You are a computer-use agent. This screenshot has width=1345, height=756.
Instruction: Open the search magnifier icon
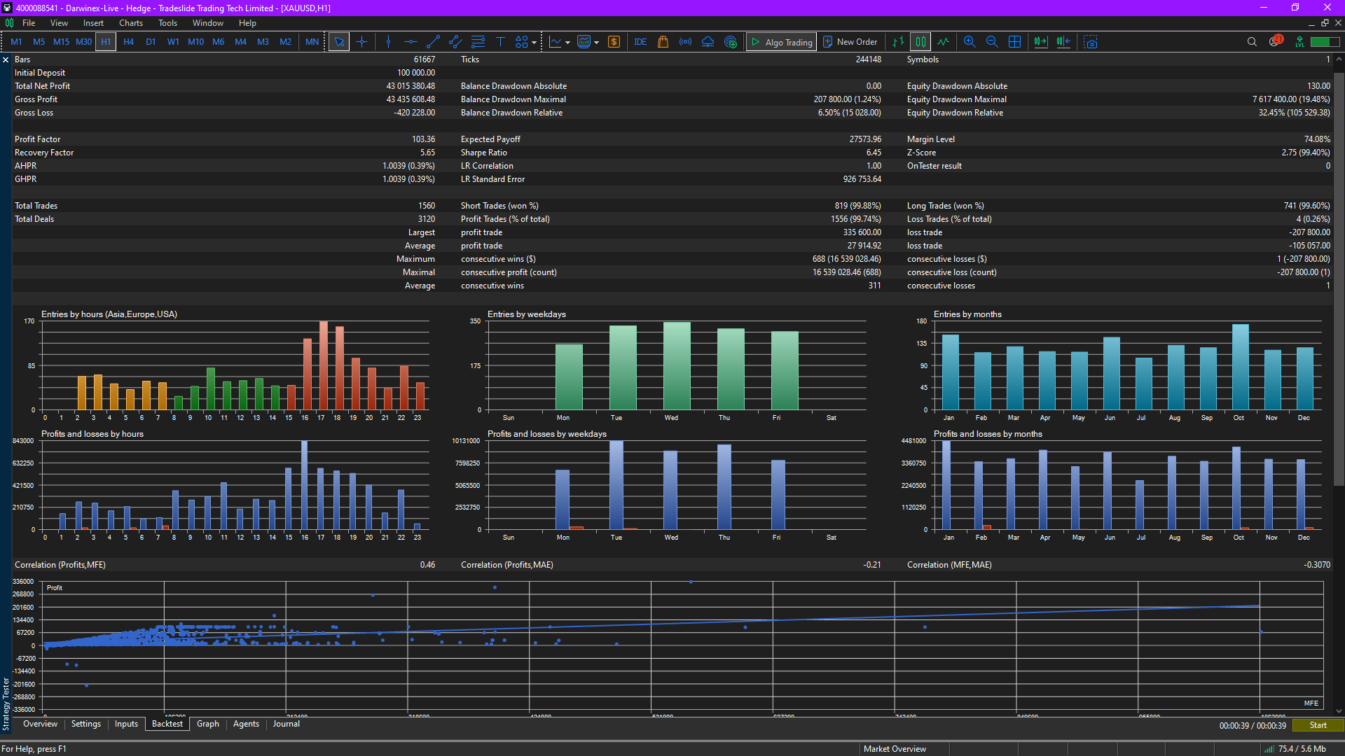coord(1252,42)
